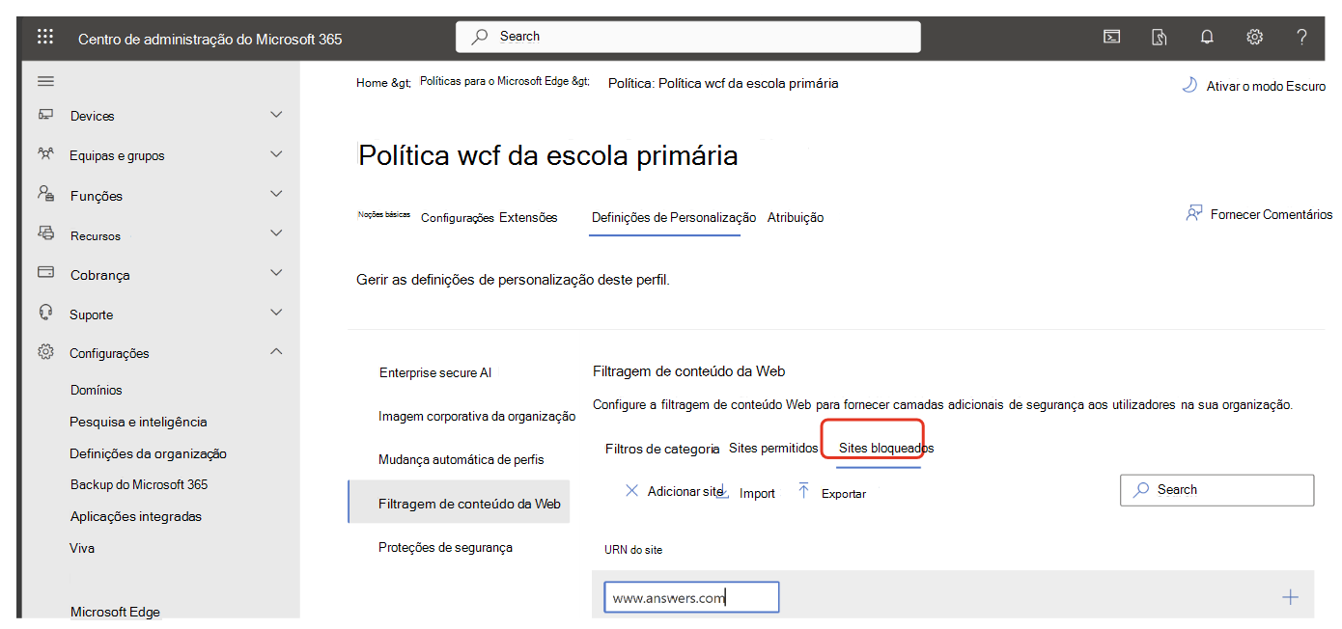This screenshot has width=1342, height=629.
Task: Open the app launcher grid icon
Action: (x=44, y=36)
